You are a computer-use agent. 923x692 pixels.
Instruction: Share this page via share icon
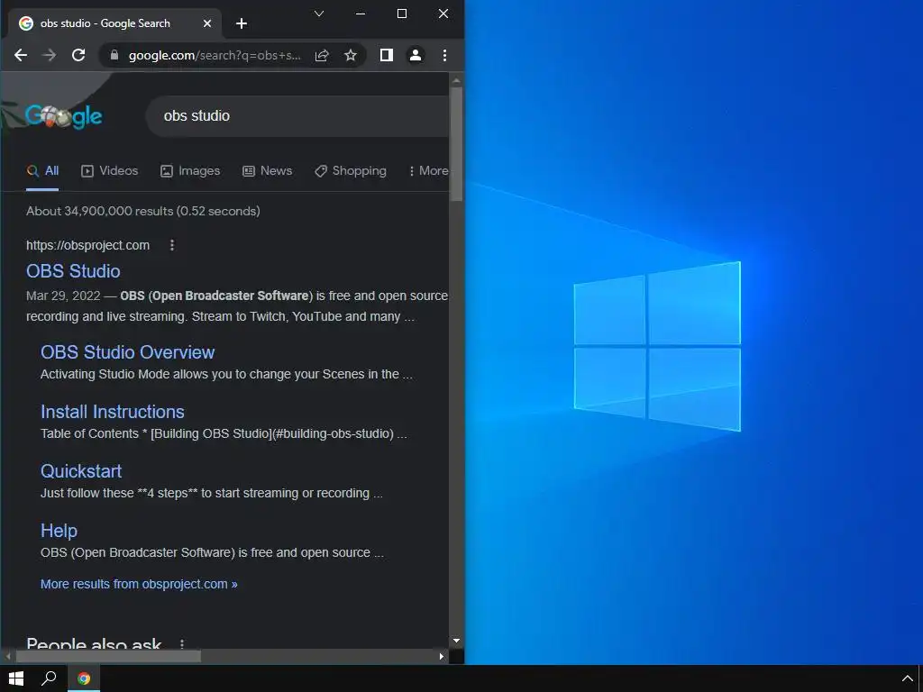click(x=322, y=55)
